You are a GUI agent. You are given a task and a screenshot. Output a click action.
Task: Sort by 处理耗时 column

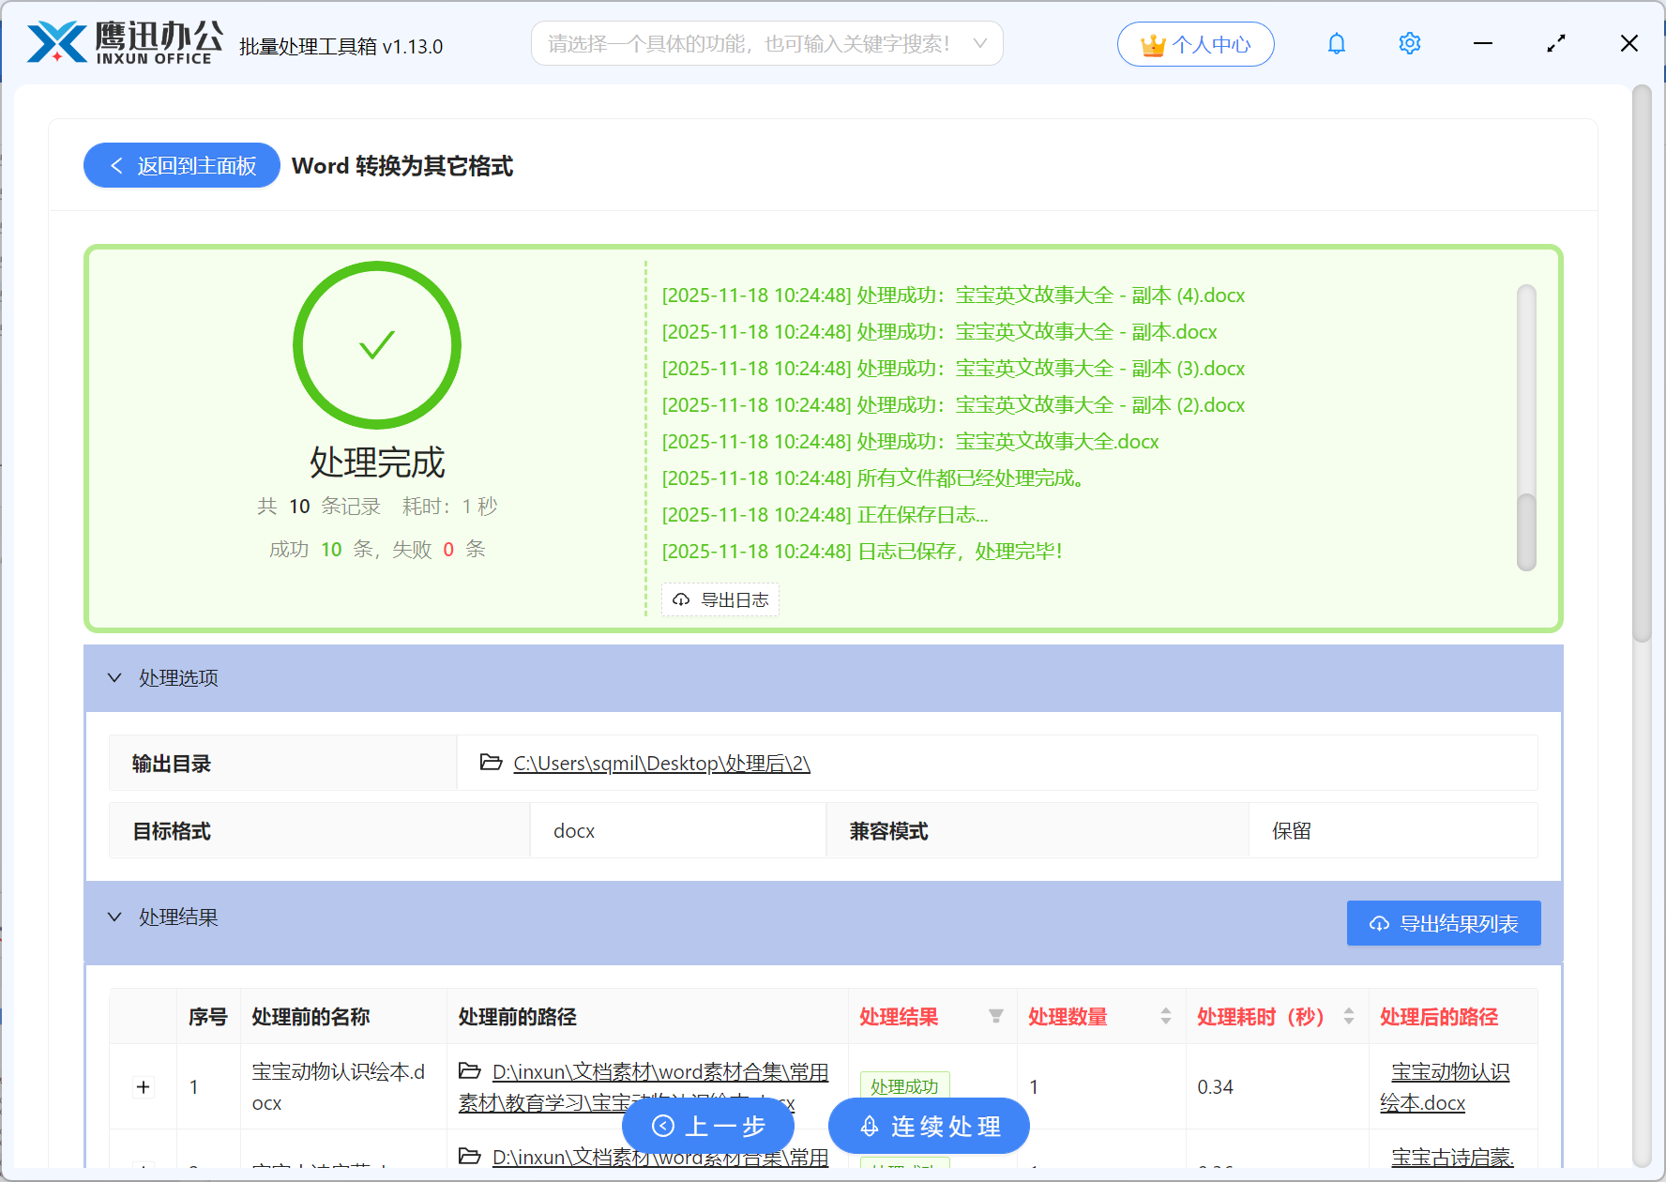[x=1349, y=1016]
